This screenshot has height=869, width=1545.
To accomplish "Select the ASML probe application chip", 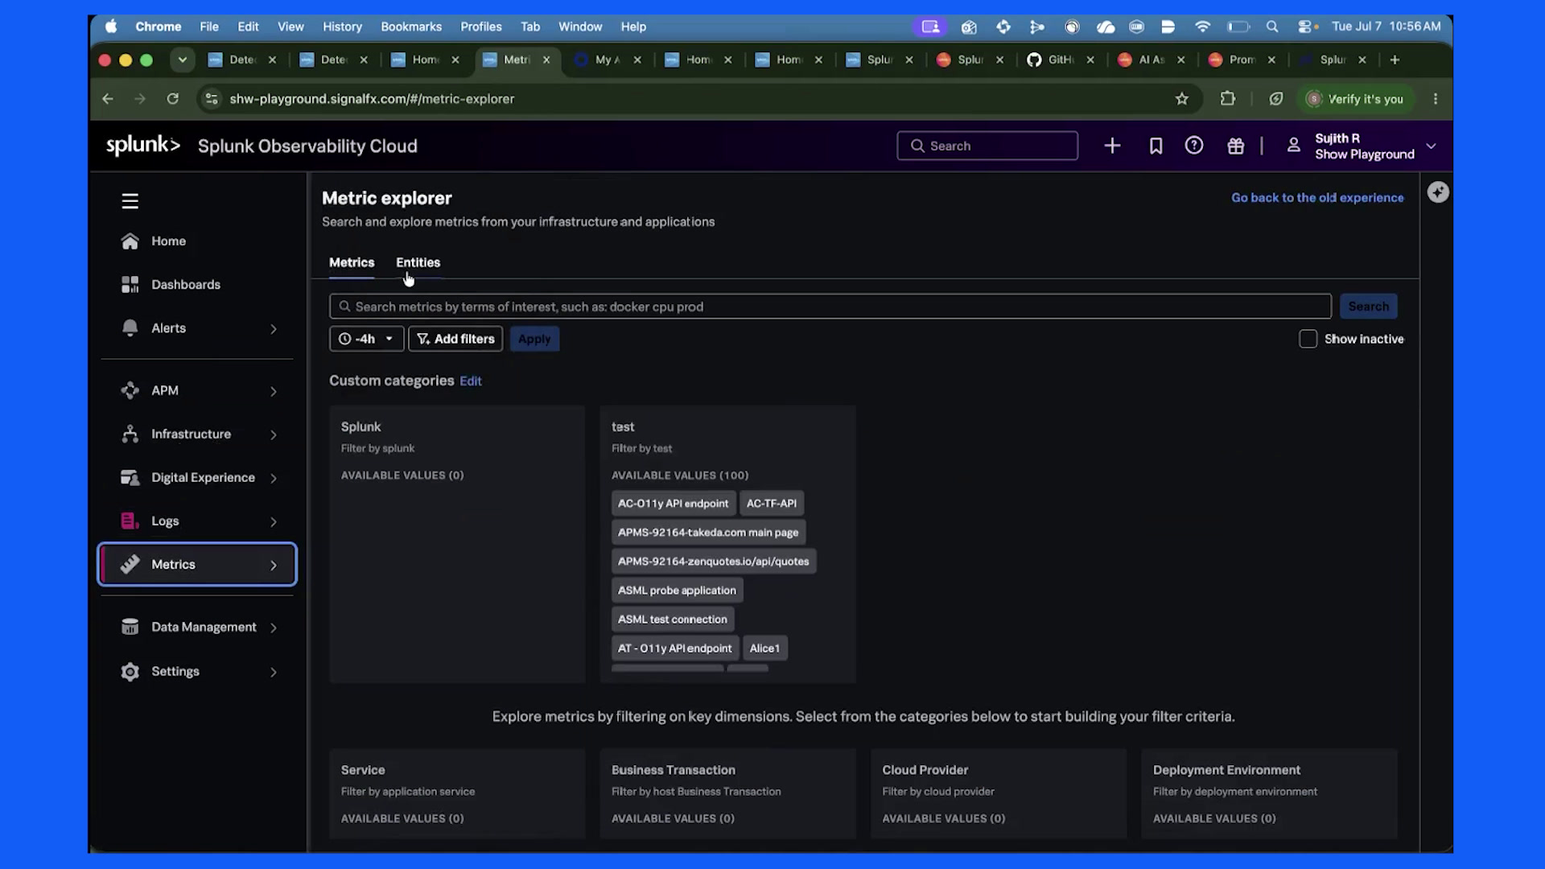I will click(677, 591).
